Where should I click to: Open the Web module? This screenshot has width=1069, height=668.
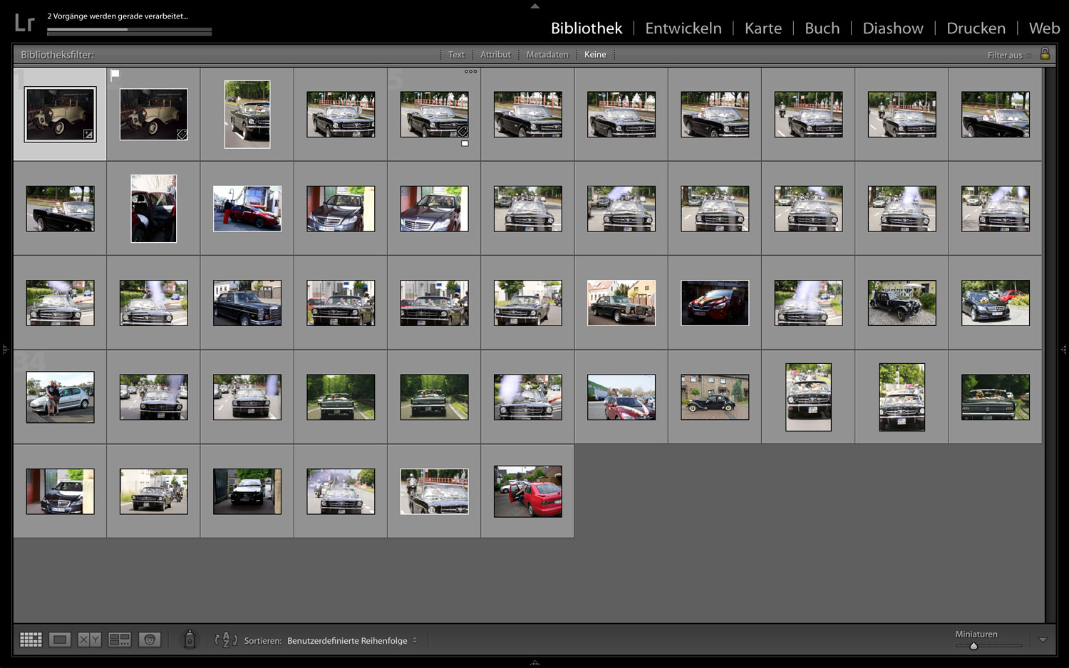click(1043, 28)
